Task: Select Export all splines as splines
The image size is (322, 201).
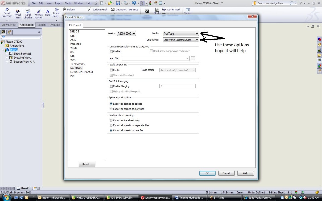Action: tap(111, 104)
